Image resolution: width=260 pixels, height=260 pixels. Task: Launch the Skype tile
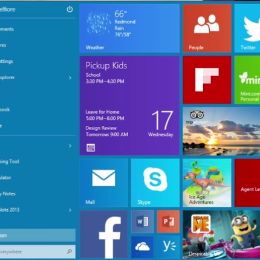(x=155, y=183)
